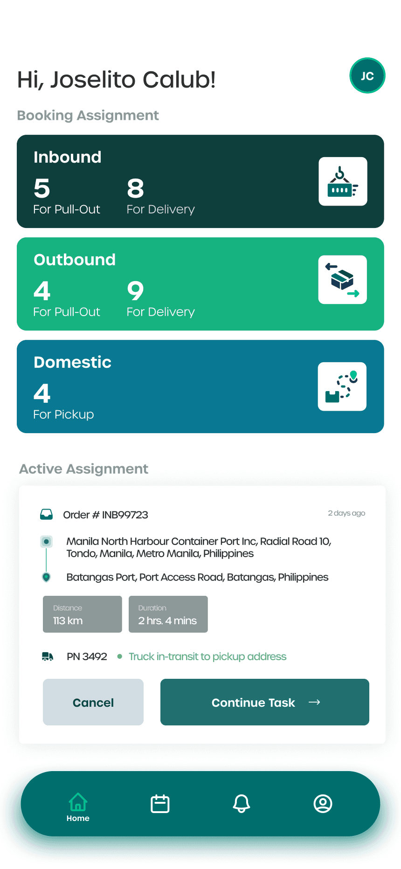View Inbound For Pull-Out bookings

click(66, 196)
